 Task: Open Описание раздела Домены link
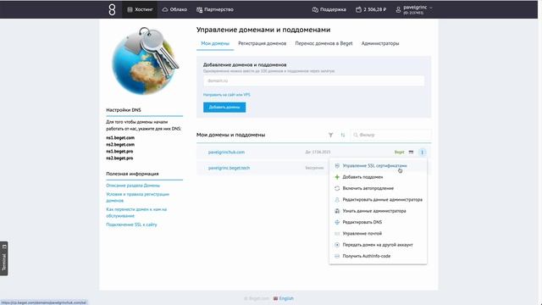pos(133,186)
